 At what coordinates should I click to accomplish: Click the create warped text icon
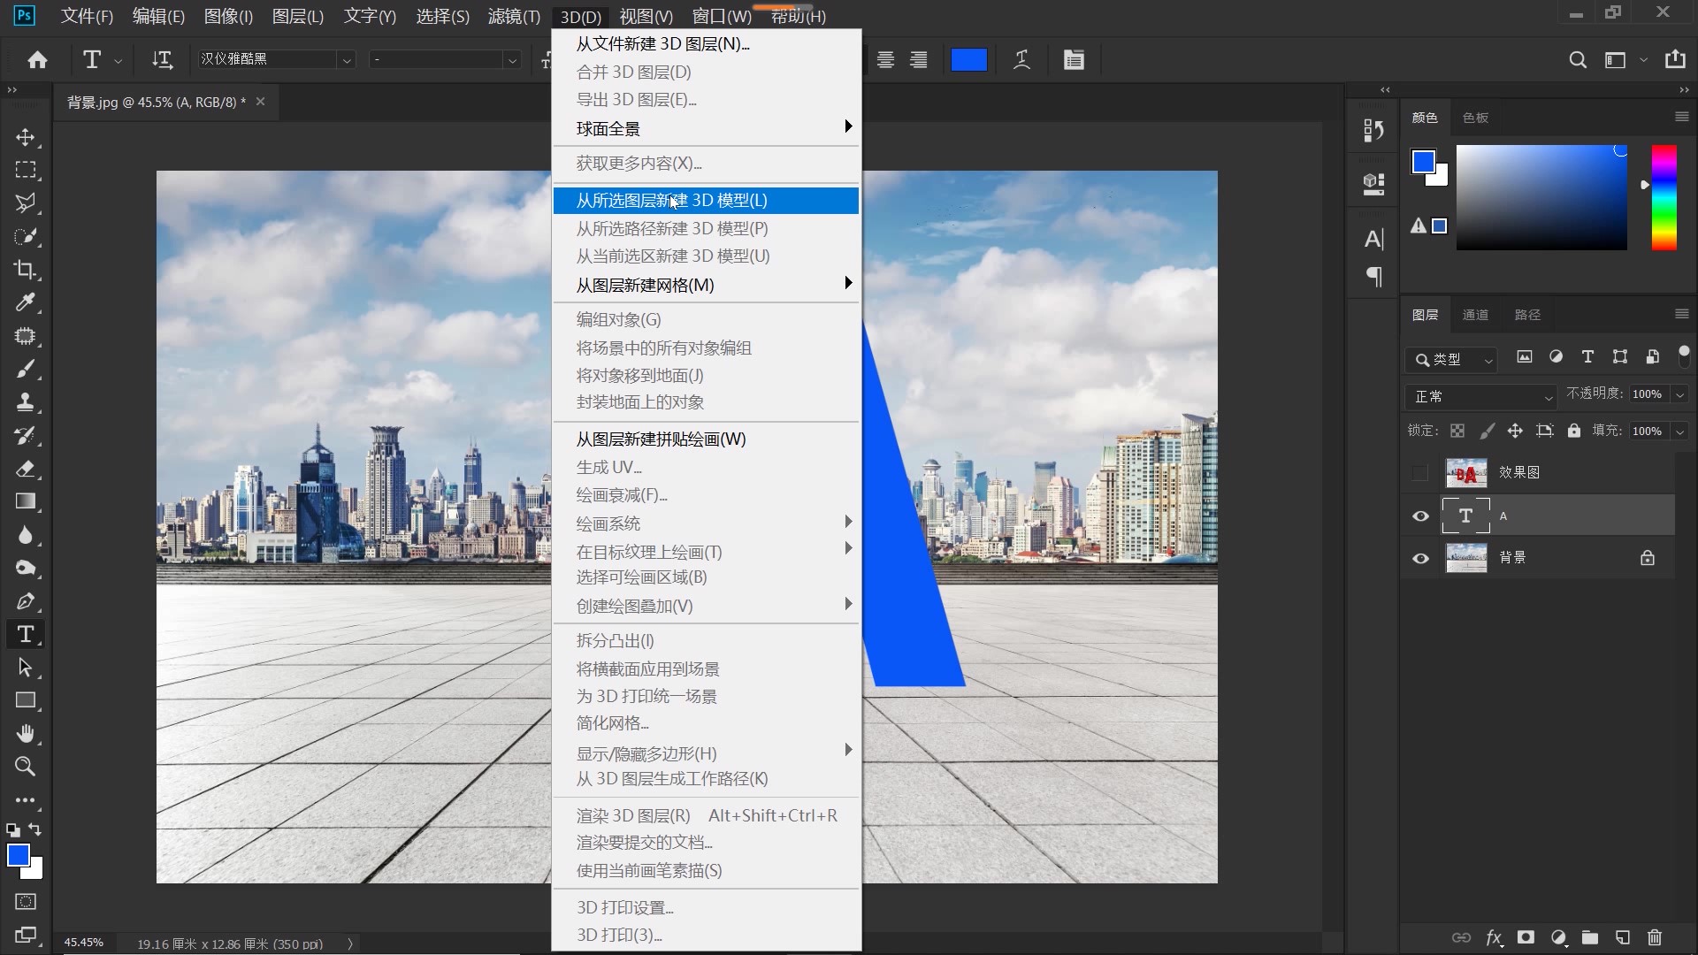[1021, 59]
